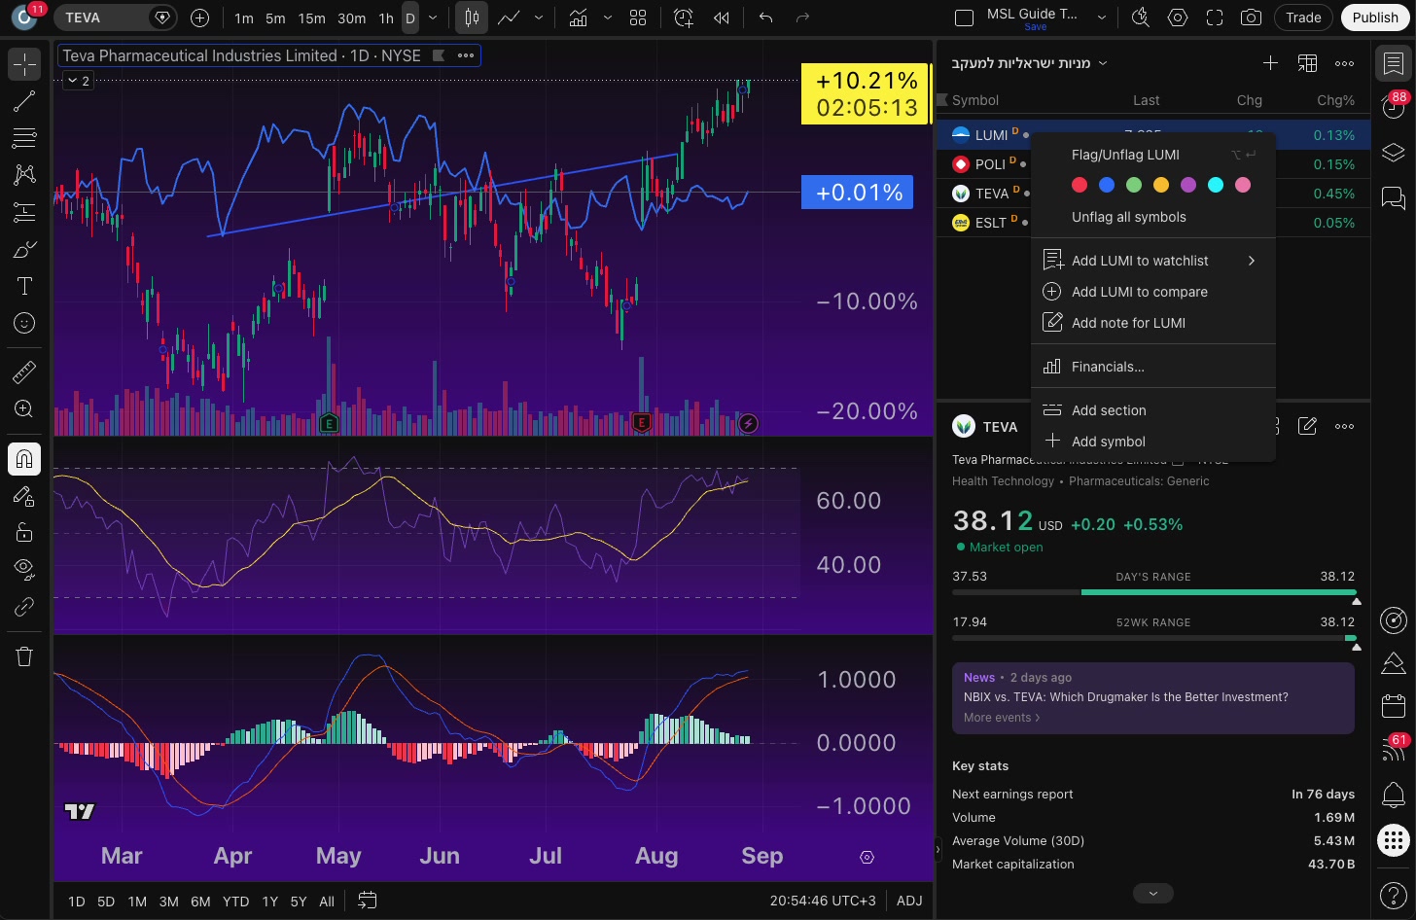Select the red flag color

pyautogui.click(x=1080, y=185)
